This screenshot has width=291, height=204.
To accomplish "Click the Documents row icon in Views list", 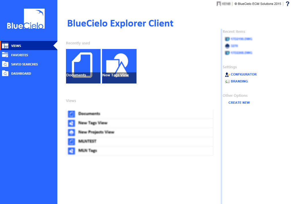I will coord(71,114).
